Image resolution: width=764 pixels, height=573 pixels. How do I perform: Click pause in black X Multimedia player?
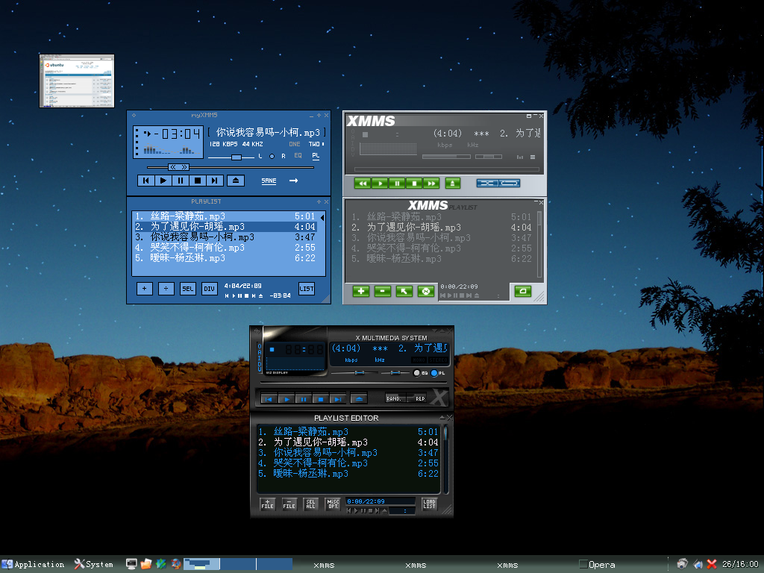(x=303, y=399)
